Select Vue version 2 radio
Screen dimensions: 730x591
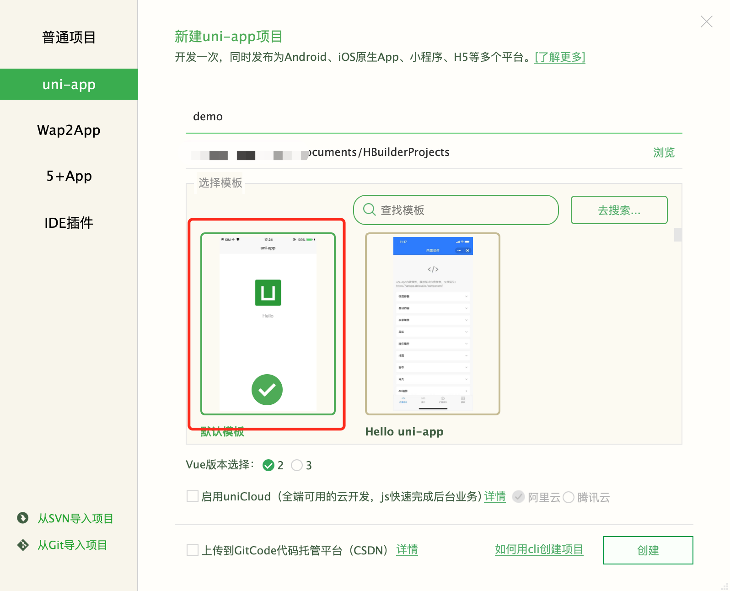268,465
